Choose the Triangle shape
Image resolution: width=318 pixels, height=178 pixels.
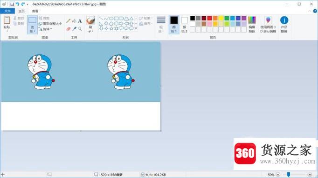tap(131, 19)
